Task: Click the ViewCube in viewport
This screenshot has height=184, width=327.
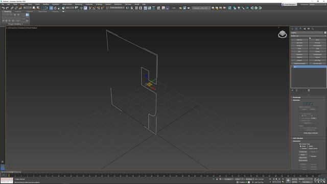Action: (283, 34)
